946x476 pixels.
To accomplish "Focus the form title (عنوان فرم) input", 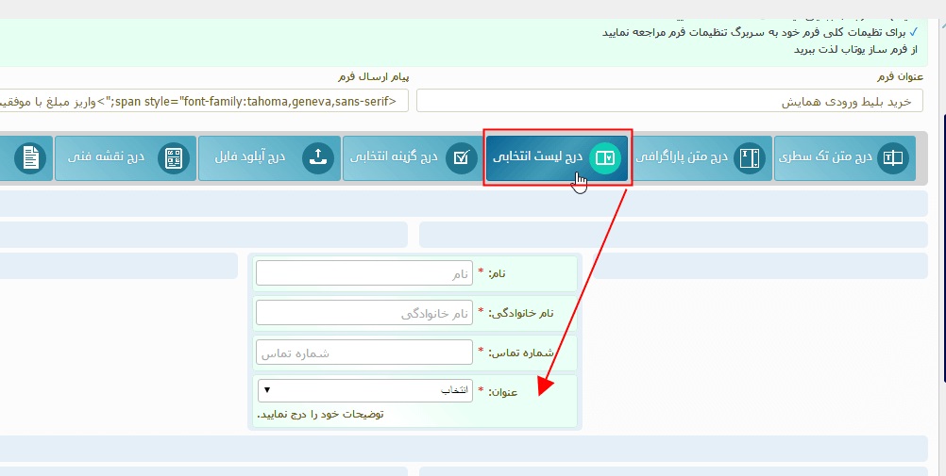I will pyautogui.click(x=671, y=101).
